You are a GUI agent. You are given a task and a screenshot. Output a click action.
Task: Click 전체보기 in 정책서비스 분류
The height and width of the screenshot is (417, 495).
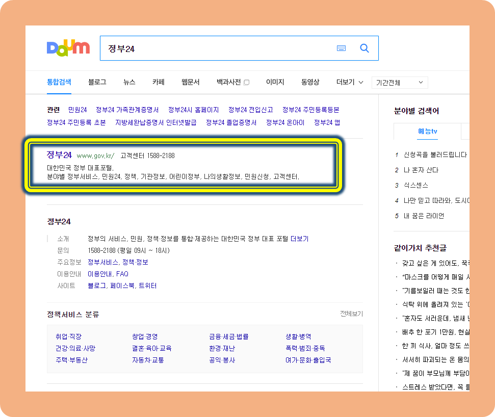pyautogui.click(x=351, y=314)
